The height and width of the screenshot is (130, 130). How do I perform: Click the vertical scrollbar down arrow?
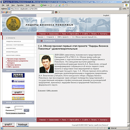tap(128, 125)
